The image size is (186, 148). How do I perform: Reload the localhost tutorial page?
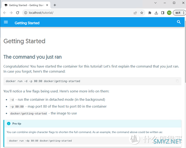click(x=17, y=13)
